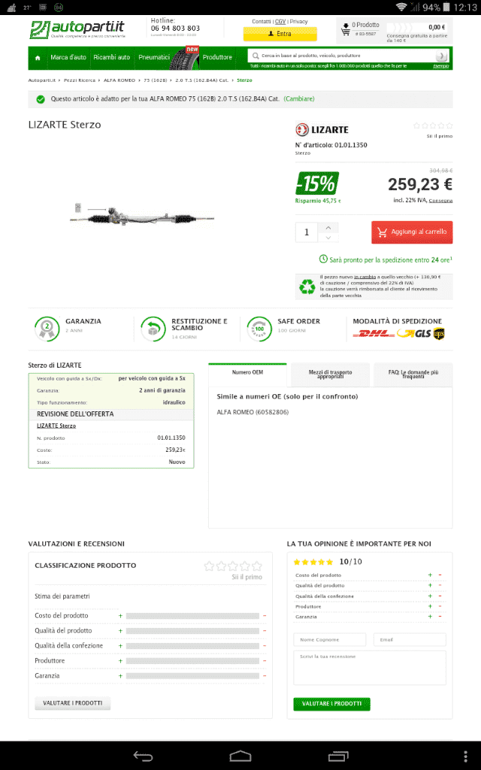Open the Marca d'auto menu
481x770 pixels.
tap(68, 57)
